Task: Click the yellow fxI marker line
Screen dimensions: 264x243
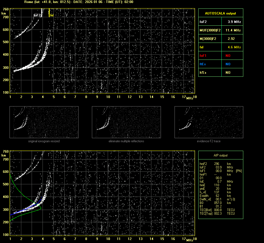Action: (49, 13)
